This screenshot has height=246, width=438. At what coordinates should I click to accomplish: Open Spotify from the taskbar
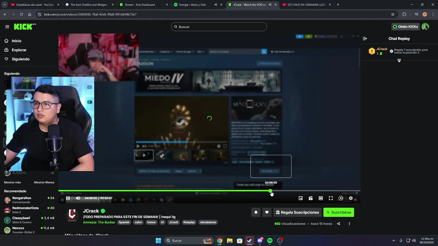point(270,241)
